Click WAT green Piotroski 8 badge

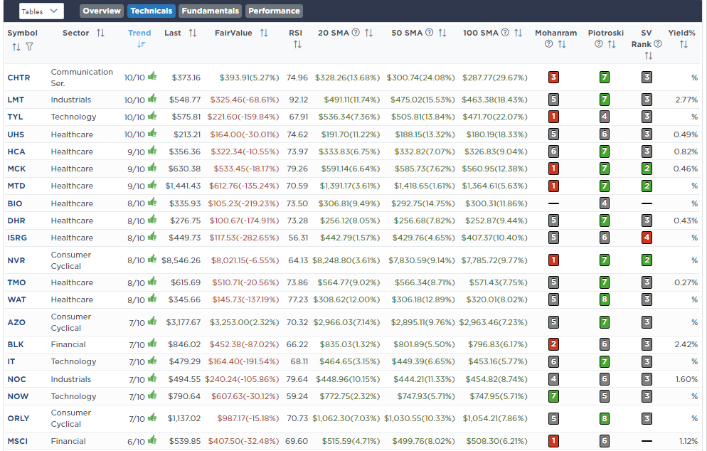(x=604, y=299)
